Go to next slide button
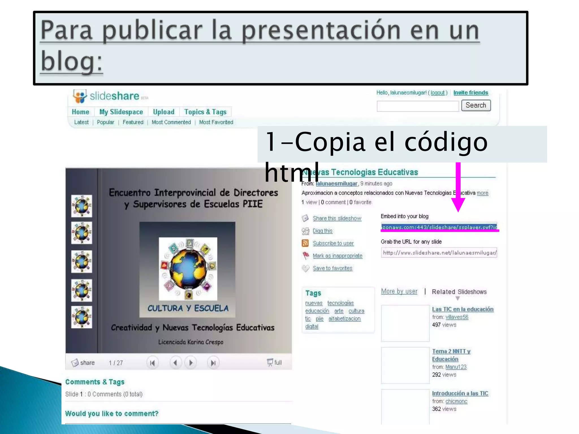The image size is (579, 434). pos(191,363)
